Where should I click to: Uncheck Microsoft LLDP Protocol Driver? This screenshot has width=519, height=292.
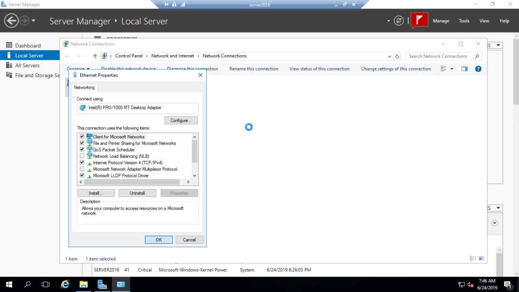[x=82, y=176]
